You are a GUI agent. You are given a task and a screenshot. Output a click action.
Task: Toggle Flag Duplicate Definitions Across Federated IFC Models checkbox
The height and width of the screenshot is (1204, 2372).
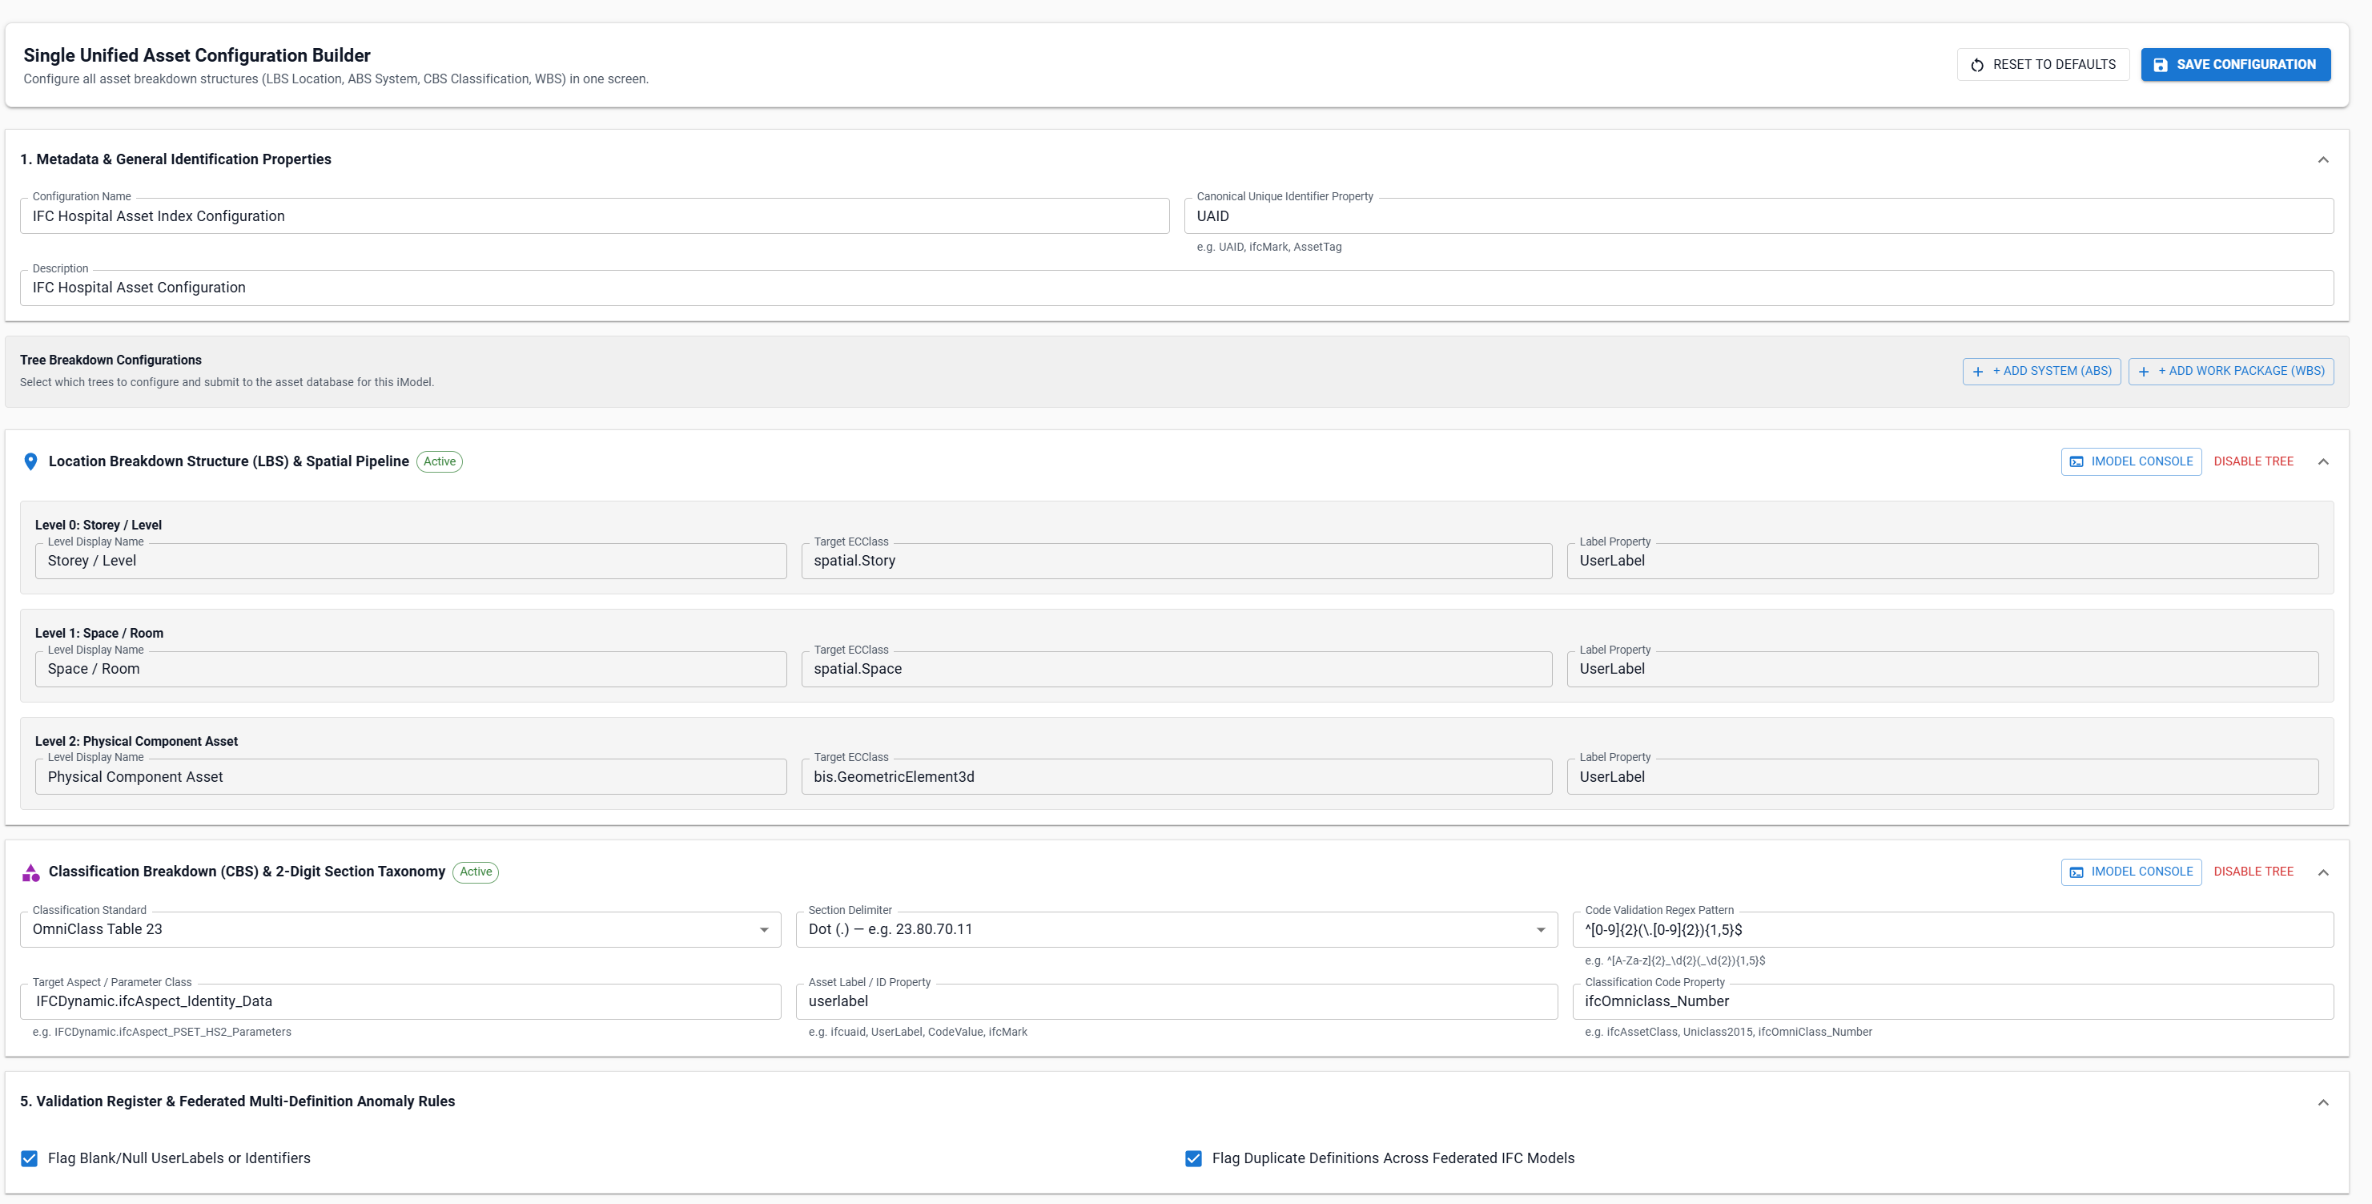tap(1193, 1159)
